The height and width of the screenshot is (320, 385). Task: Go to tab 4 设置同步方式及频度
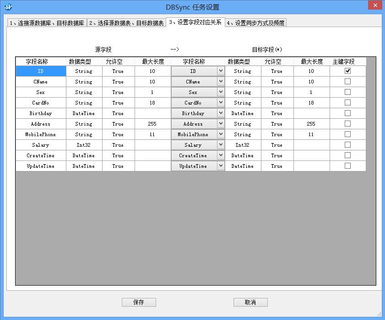(x=255, y=23)
